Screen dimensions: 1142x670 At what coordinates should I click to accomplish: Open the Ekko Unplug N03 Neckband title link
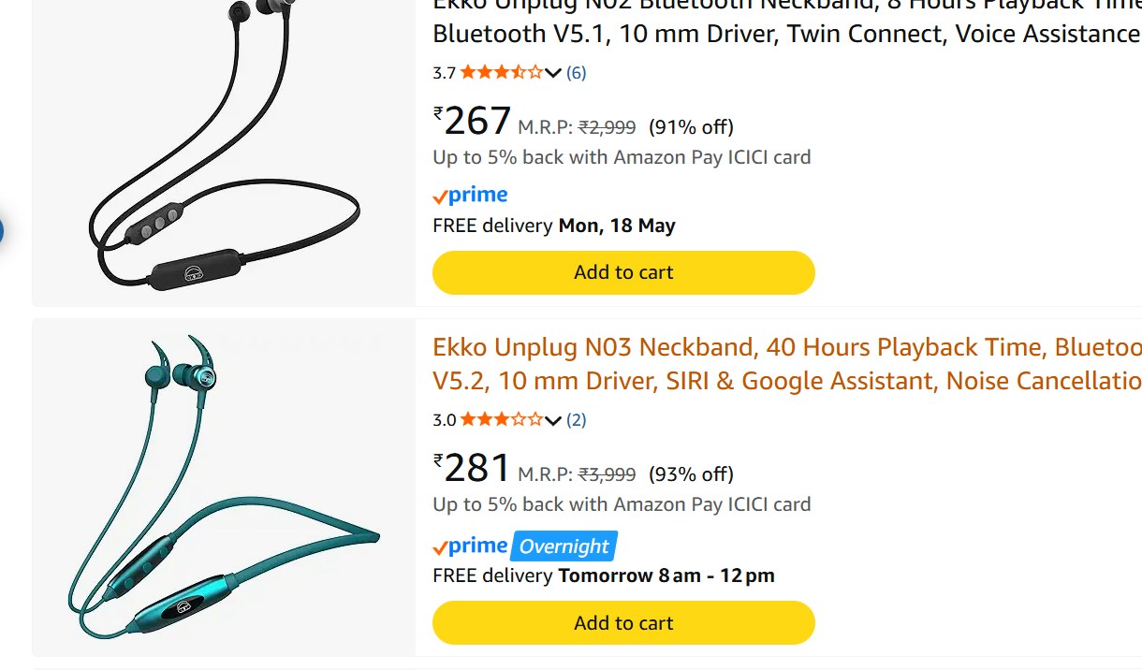click(x=787, y=364)
